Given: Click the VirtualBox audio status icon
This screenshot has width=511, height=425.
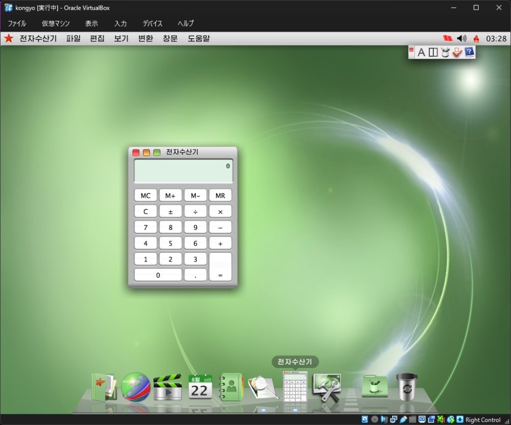Looking at the screenshot, I should (384, 419).
